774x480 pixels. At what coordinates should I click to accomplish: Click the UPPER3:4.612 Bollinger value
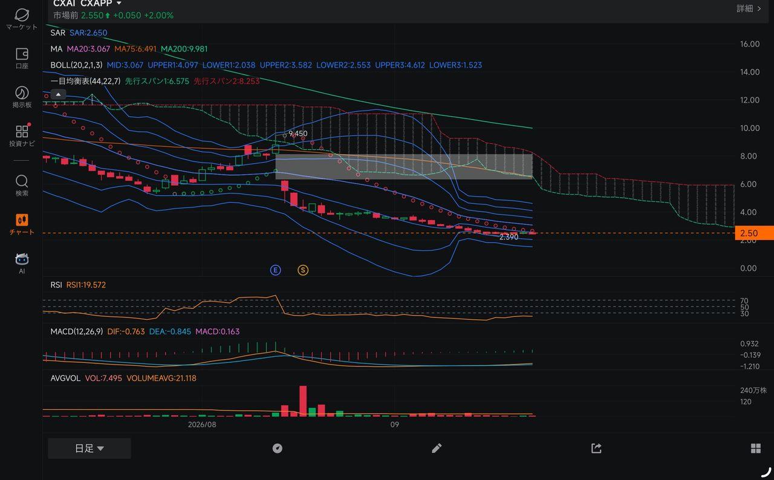(x=400, y=65)
